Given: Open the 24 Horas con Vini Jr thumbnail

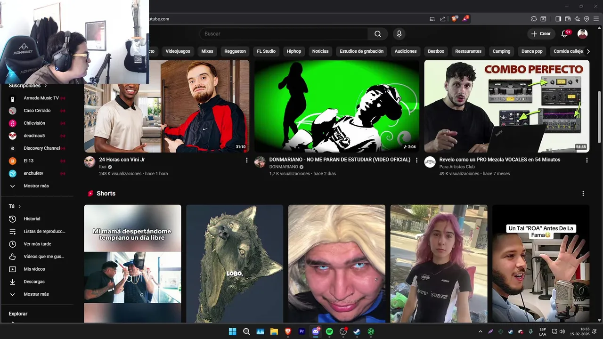Looking at the screenshot, I should (x=167, y=106).
